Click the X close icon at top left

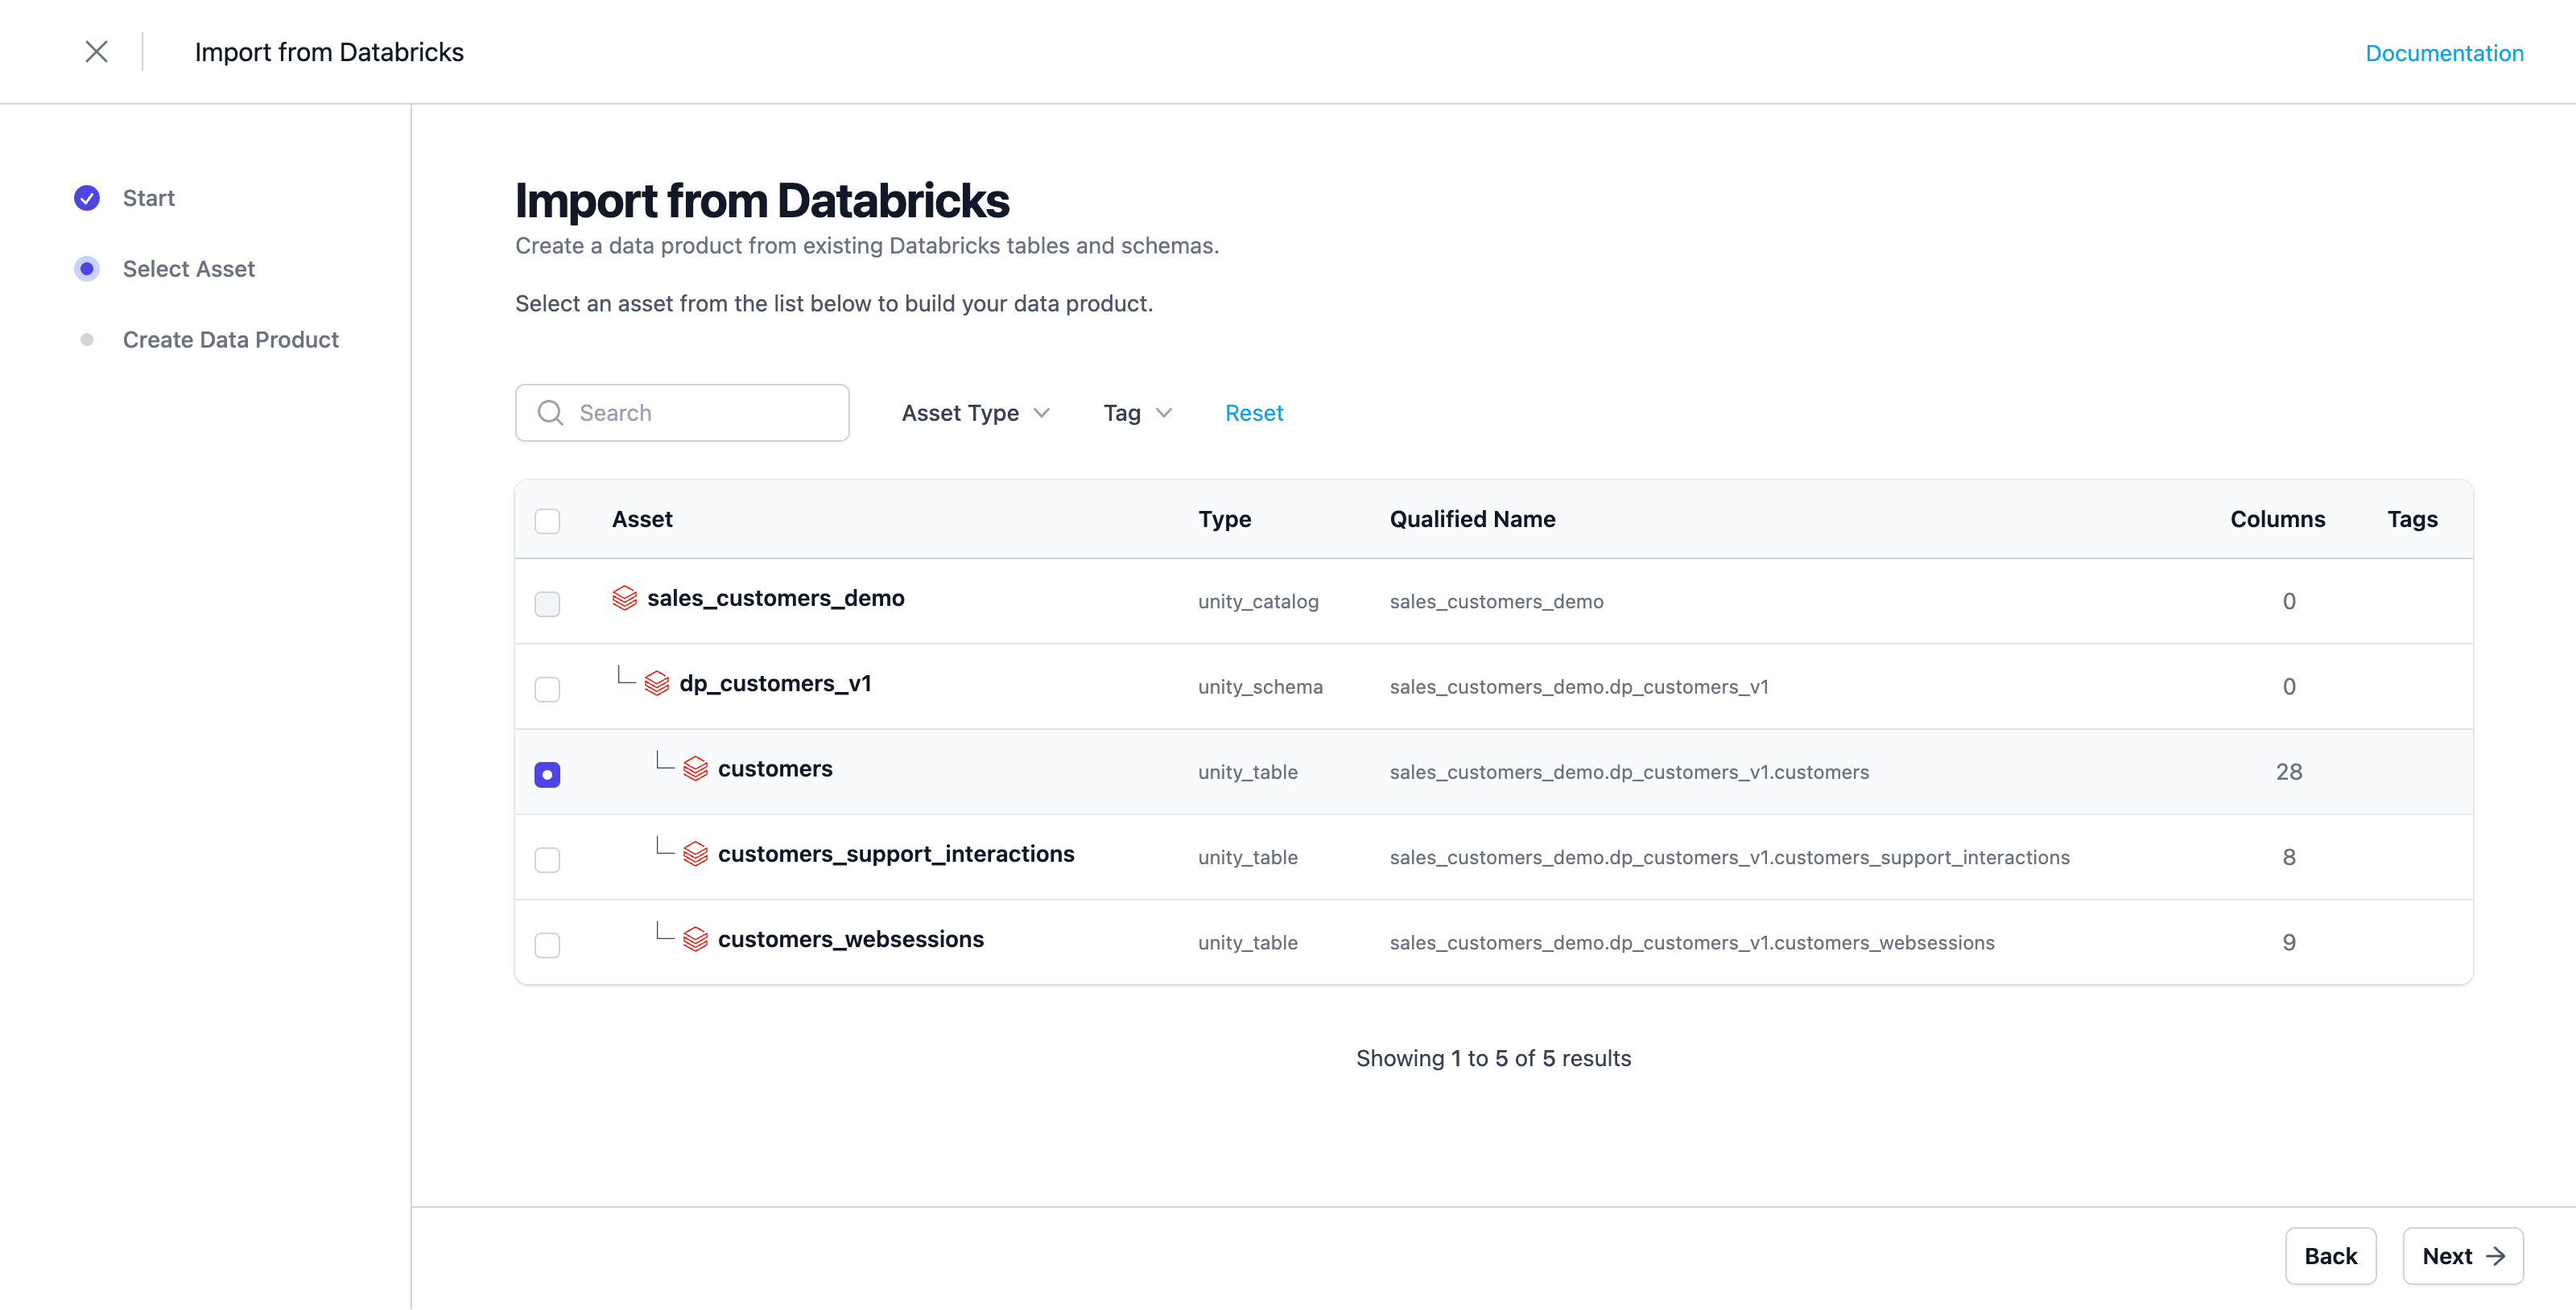pos(96,52)
